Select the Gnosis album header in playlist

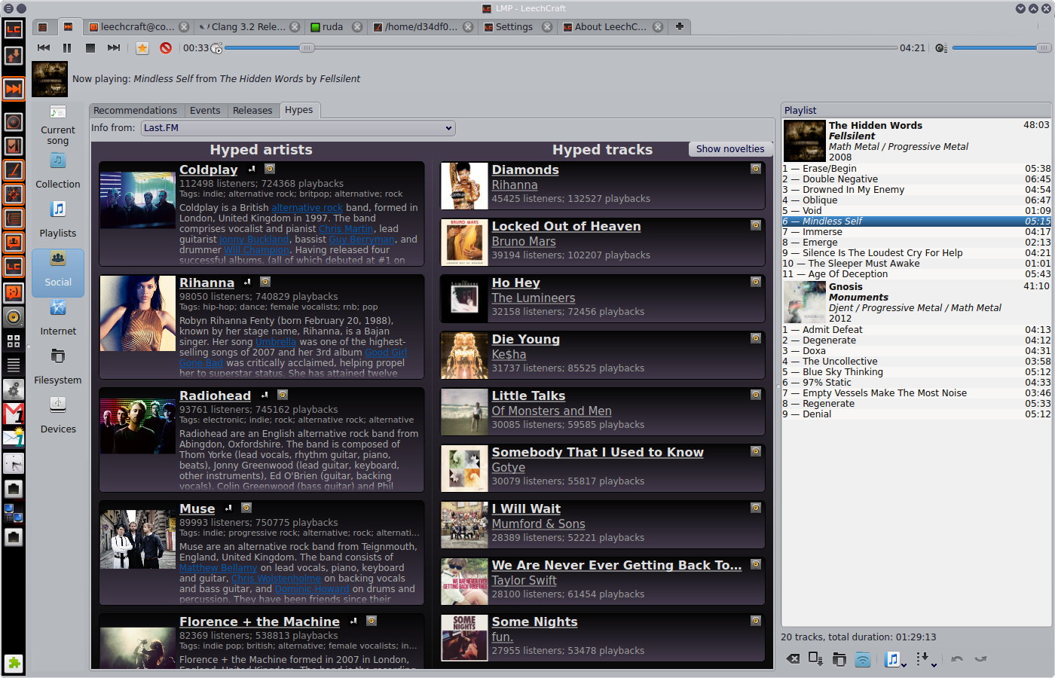(916, 302)
